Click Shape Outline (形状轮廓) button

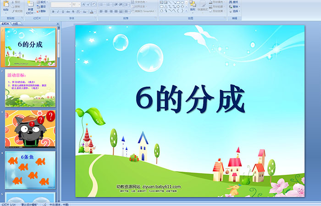217,6
